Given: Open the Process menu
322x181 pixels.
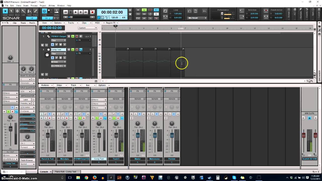Looking at the screenshot, I should coord(34,6).
